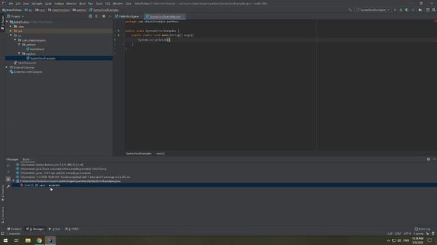Viewport: 437px width, 245px height.
Task: Start debugging with the green bug icon
Action: coord(401,10)
